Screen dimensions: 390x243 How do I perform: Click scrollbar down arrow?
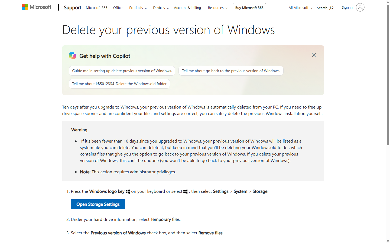pyautogui.click(x=388, y=241)
